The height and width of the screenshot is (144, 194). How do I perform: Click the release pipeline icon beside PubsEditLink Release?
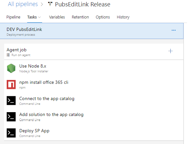50,4
